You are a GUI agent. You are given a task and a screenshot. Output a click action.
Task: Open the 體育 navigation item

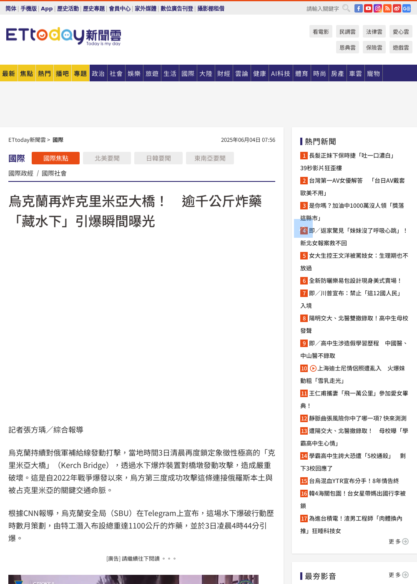pyautogui.click(x=302, y=73)
